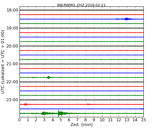Click the tall green spike near minute 5
163x130 pixels.
(x=59, y=113)
